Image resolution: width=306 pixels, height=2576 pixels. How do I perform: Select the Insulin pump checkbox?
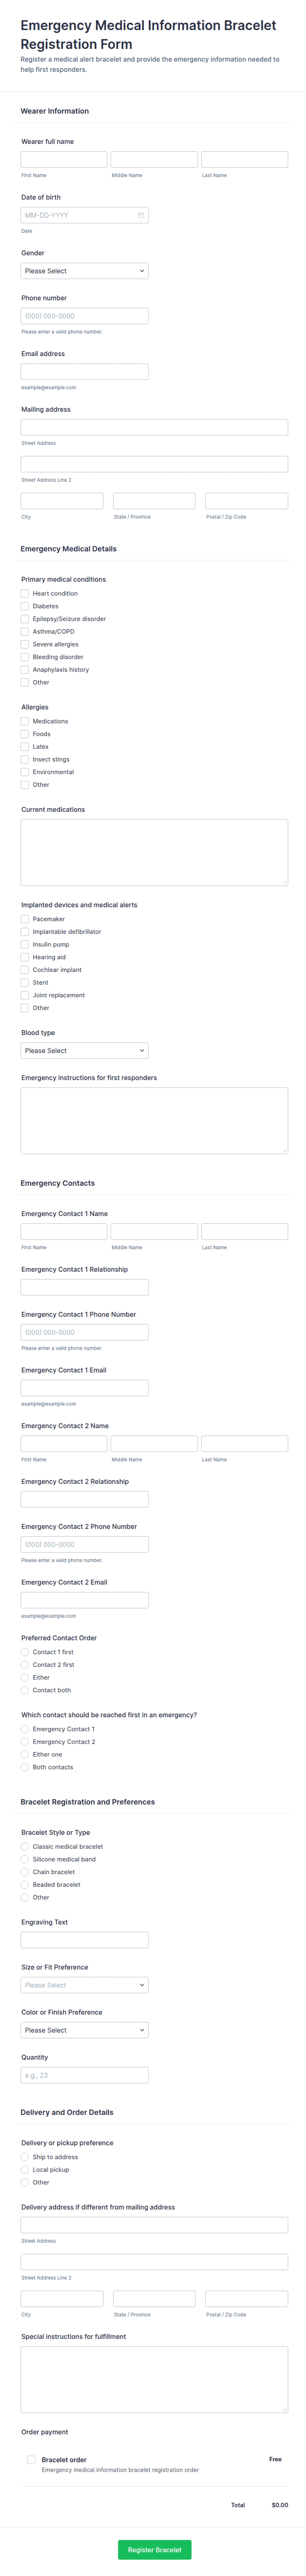point(25,944)
